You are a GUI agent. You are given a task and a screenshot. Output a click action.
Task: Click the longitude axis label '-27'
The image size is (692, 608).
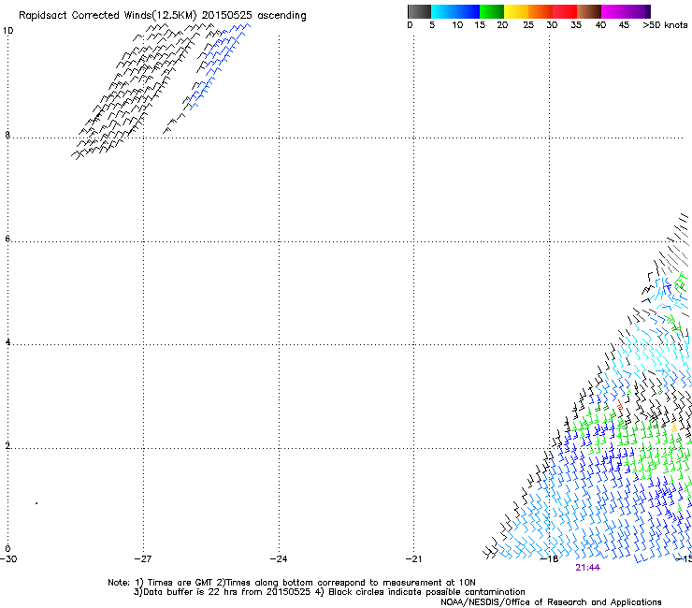[x=143, y=558]
